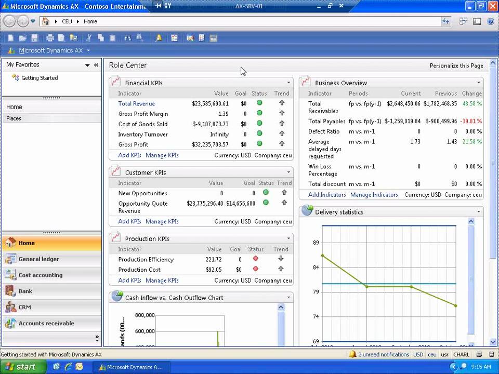Click the Open folder toolbar icon
Screen dimensions: 499x374
point(22,38)
